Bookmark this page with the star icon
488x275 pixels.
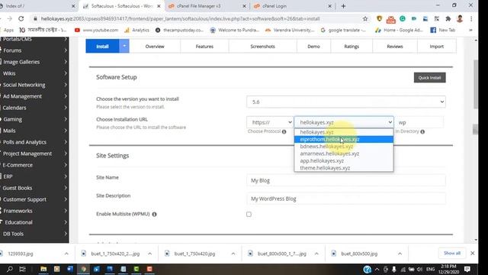(x=365, y=18)
